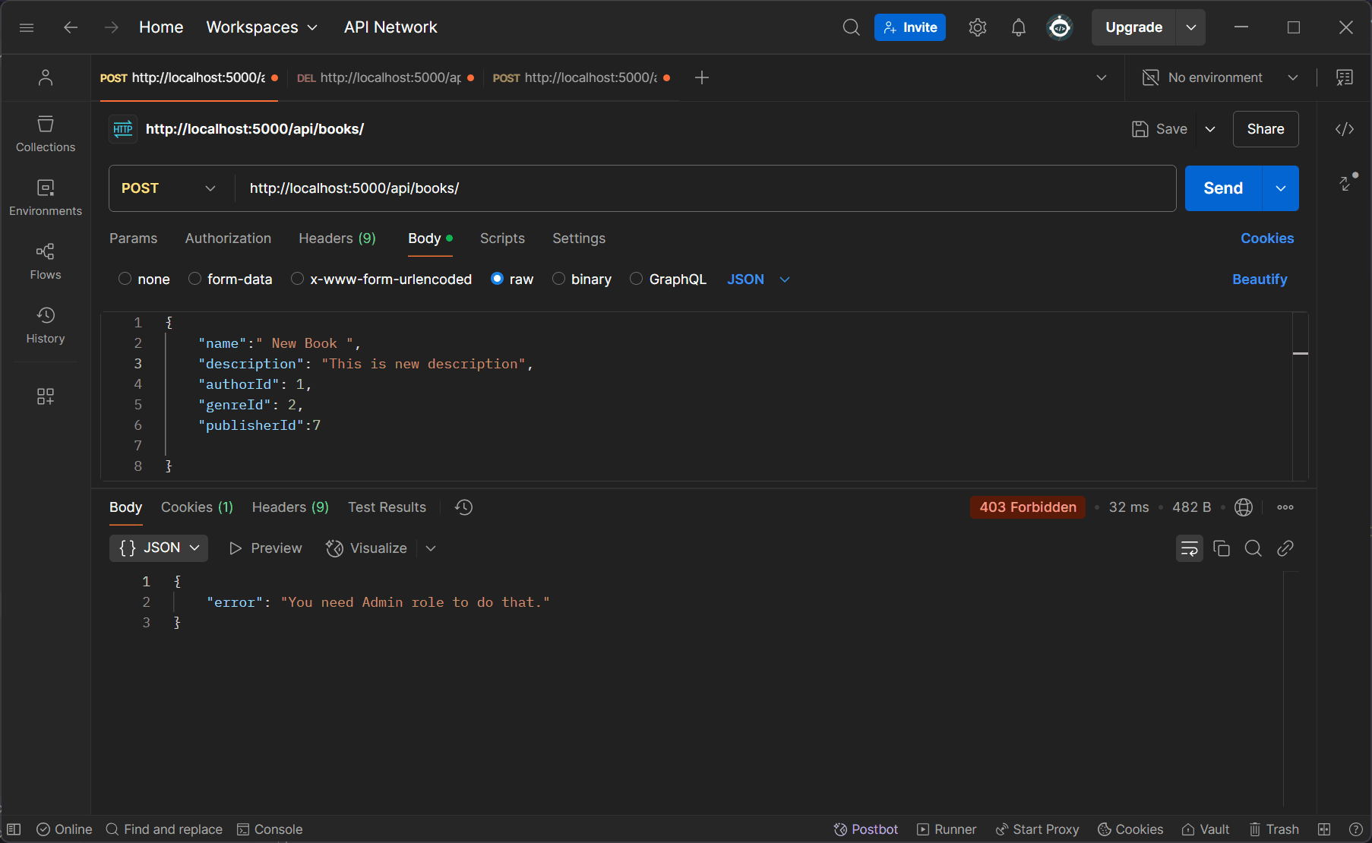
Task: Toggle the sidebar via status bar icon
Action: (x=14, y=829)
